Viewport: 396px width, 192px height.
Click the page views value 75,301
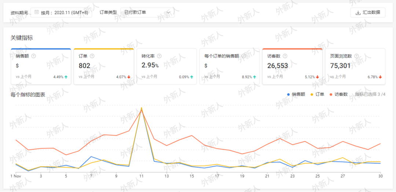coord(340,66)
